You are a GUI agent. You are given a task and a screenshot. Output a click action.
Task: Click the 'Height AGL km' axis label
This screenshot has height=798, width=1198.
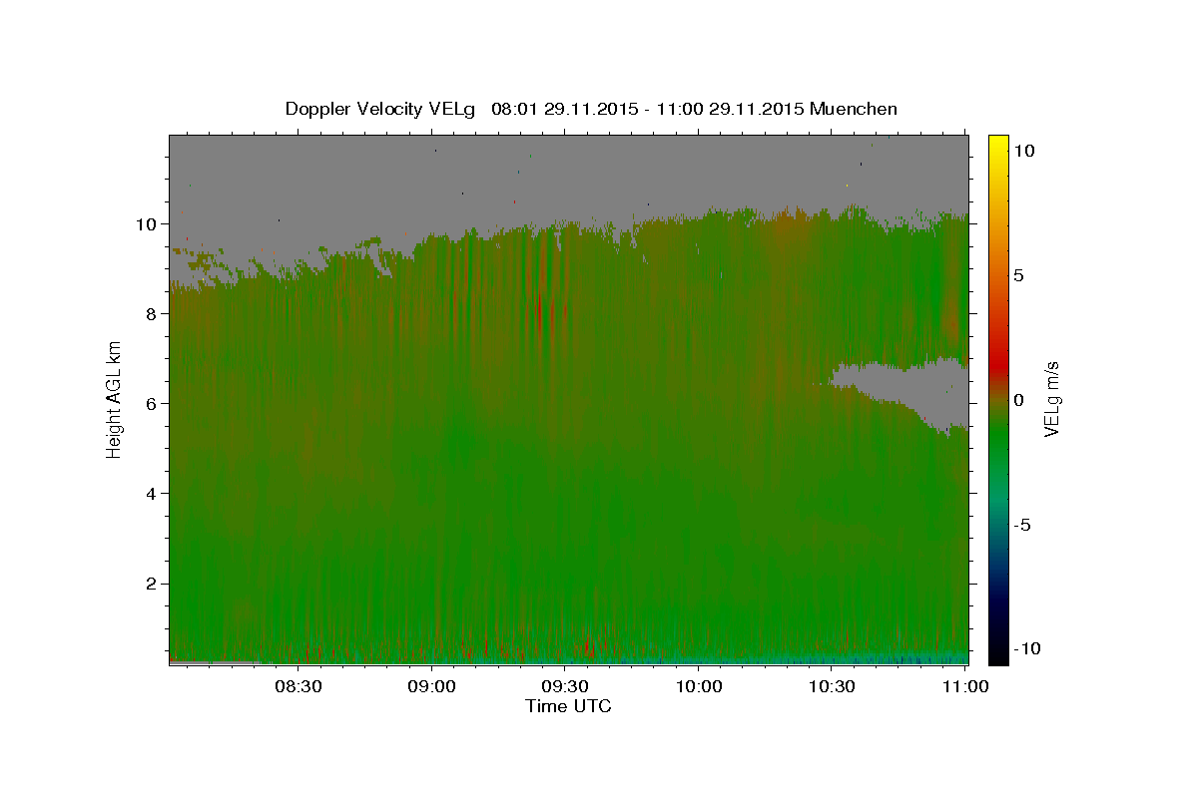pos(115,398)
